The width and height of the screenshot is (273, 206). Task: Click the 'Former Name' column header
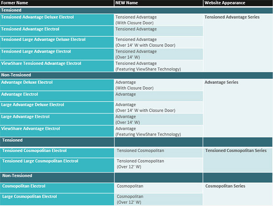[x=57, y=3]
